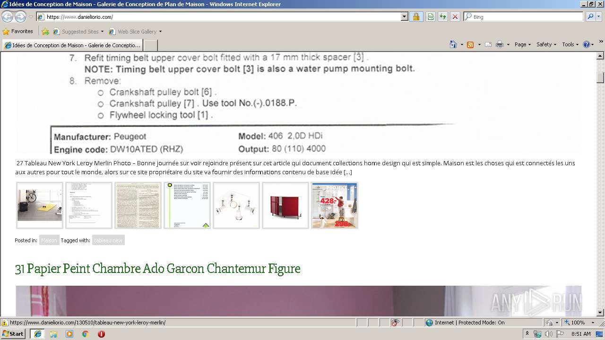Click the browser Back arrow button
Screen dimensions: 605x340
[7, 17]
